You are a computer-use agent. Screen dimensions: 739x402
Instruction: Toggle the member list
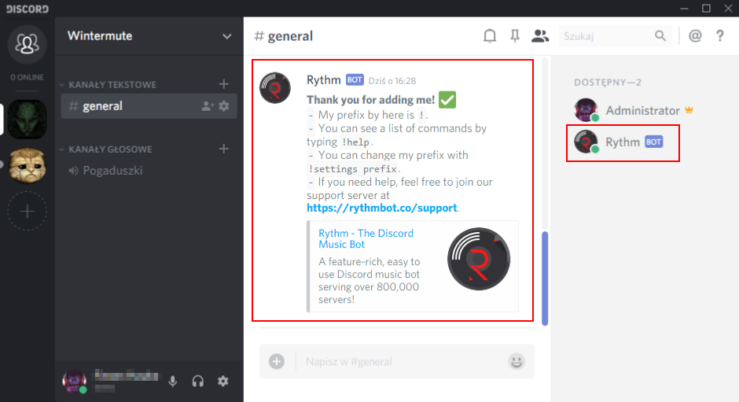click(x=540, y=36)
